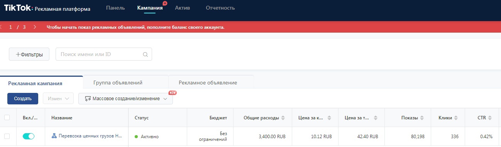Open the Фильтры button

point(29,55)
